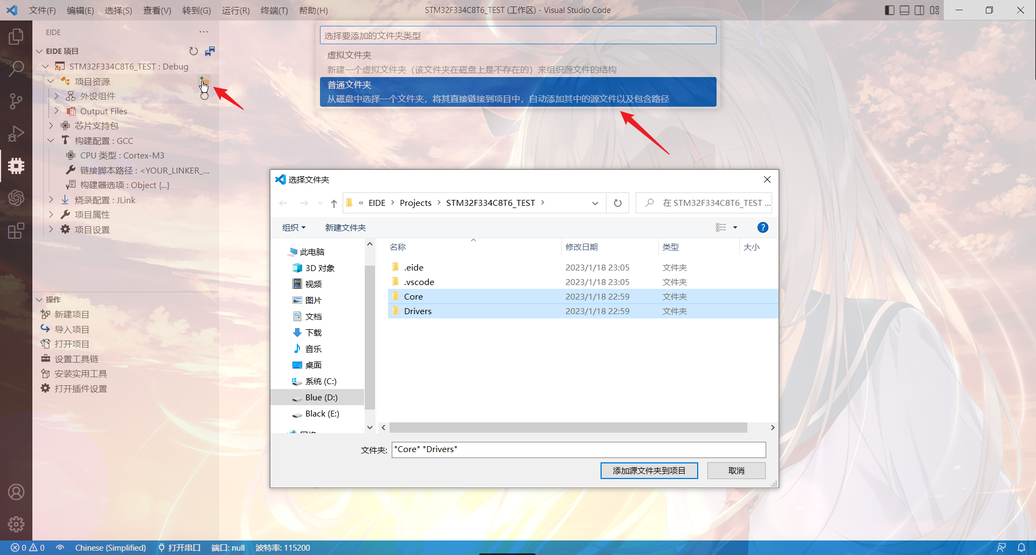Click the notifications bell in status bar
Viewport: 1036px width, 555px height.
click(1021, 547)
